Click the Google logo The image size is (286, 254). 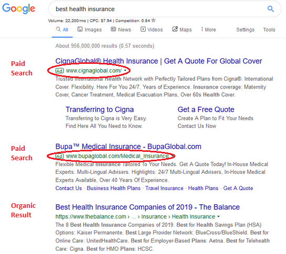coord(19,8)
